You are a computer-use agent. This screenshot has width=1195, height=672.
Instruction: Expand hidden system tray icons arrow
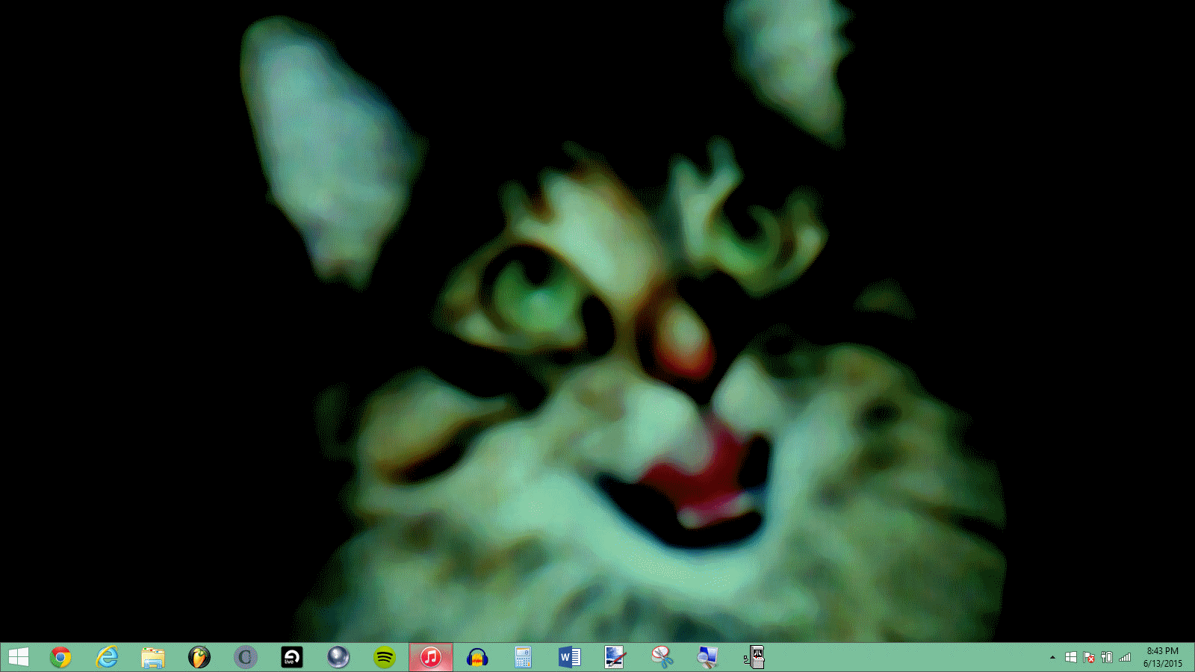coord(1052,658)
